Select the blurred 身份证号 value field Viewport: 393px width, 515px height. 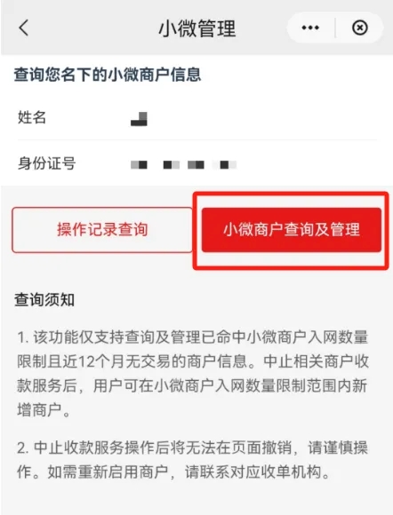(183, 164)
